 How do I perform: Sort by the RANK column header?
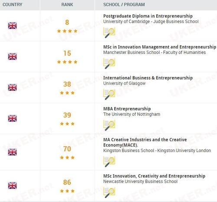tap(67, 5)
